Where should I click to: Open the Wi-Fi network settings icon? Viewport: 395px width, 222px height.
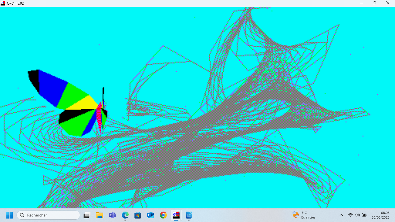[350, 215]
